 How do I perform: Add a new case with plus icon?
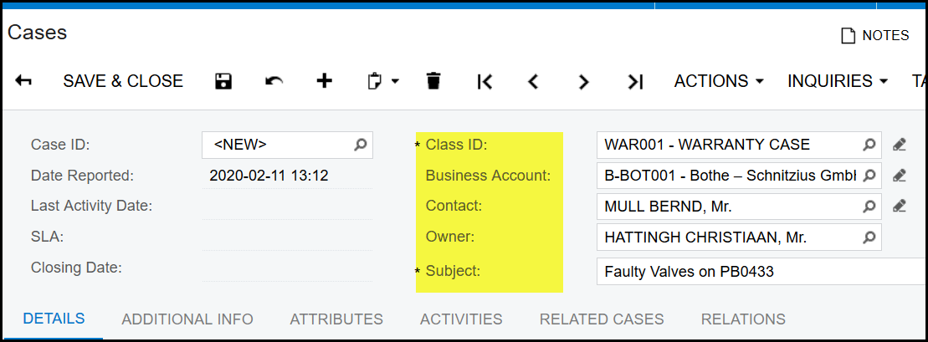[x=324, y=81]
